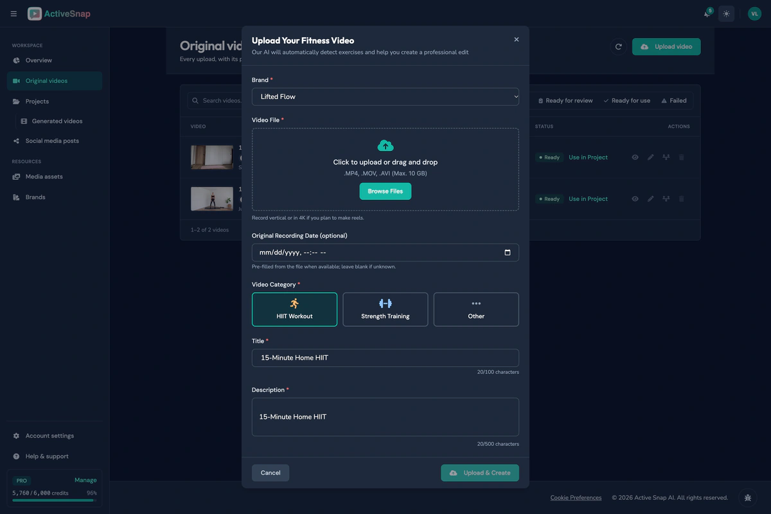
Task: Click the cloud upload icon in drop zone
Action: click(385, 146)
